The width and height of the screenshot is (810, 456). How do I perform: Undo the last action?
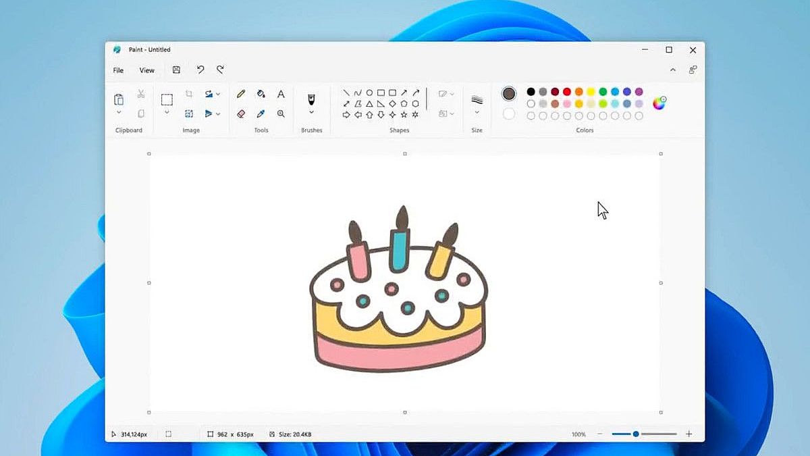pos(200,70)
